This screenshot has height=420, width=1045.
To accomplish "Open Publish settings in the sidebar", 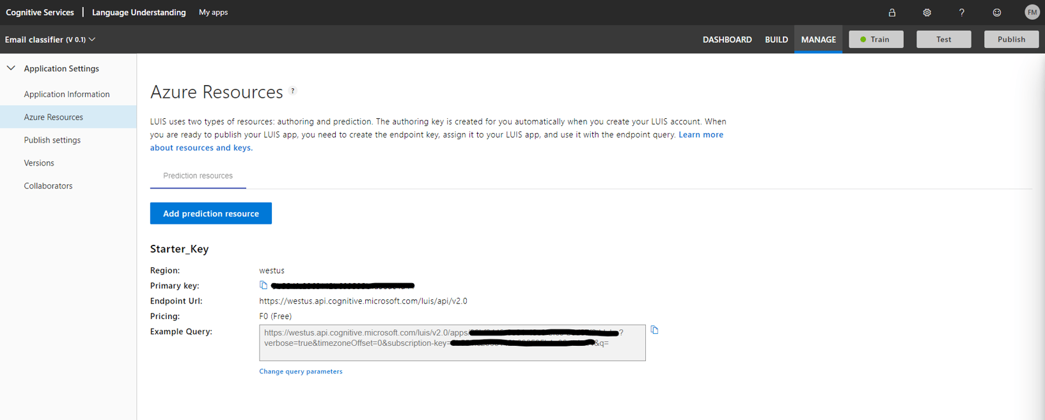I will point(52,140).
